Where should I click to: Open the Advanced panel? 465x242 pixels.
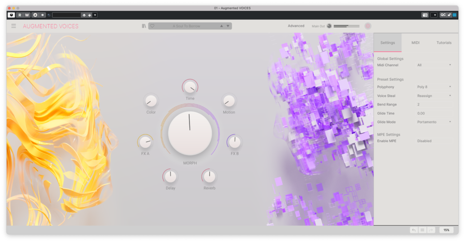[296, 26]
